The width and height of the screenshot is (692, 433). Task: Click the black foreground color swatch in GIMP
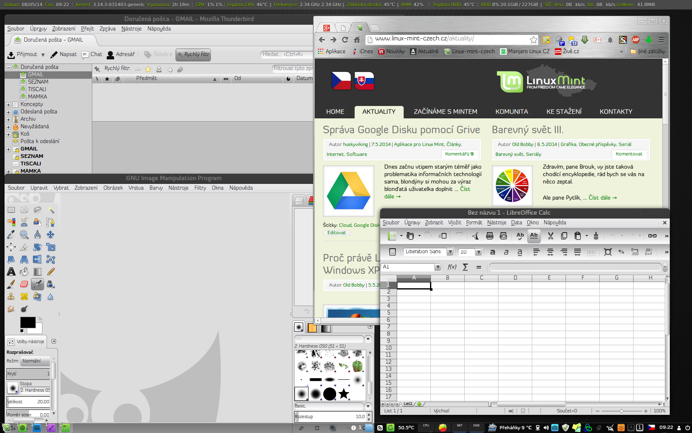point(28,322)
